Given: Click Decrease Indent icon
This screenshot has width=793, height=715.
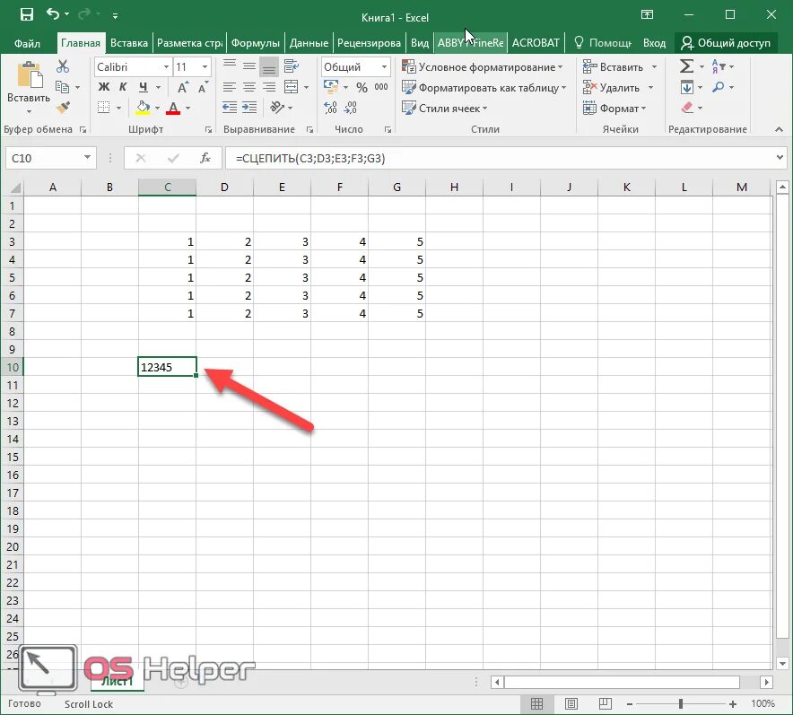Looking at the screenshot, I should [230, 107].
